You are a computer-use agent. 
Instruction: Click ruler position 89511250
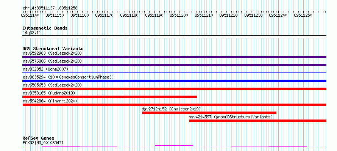click(303, 15)
